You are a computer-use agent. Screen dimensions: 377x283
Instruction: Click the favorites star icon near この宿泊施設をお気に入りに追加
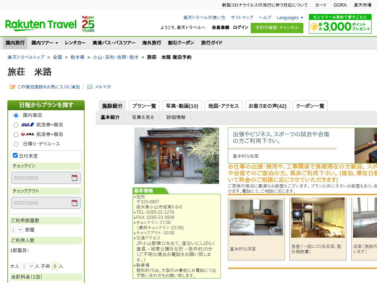[x=12, y=87]
